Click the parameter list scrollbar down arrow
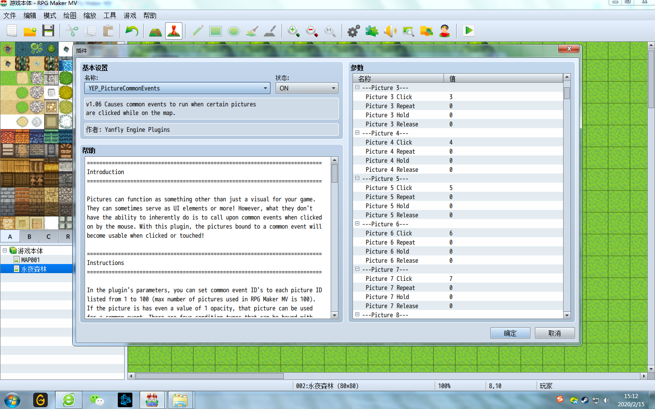This screenshot has width=655, height=409. tap(567, 315)
